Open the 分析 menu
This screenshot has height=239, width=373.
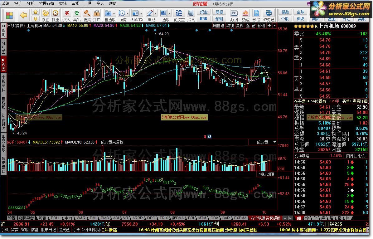coord(30,3)
